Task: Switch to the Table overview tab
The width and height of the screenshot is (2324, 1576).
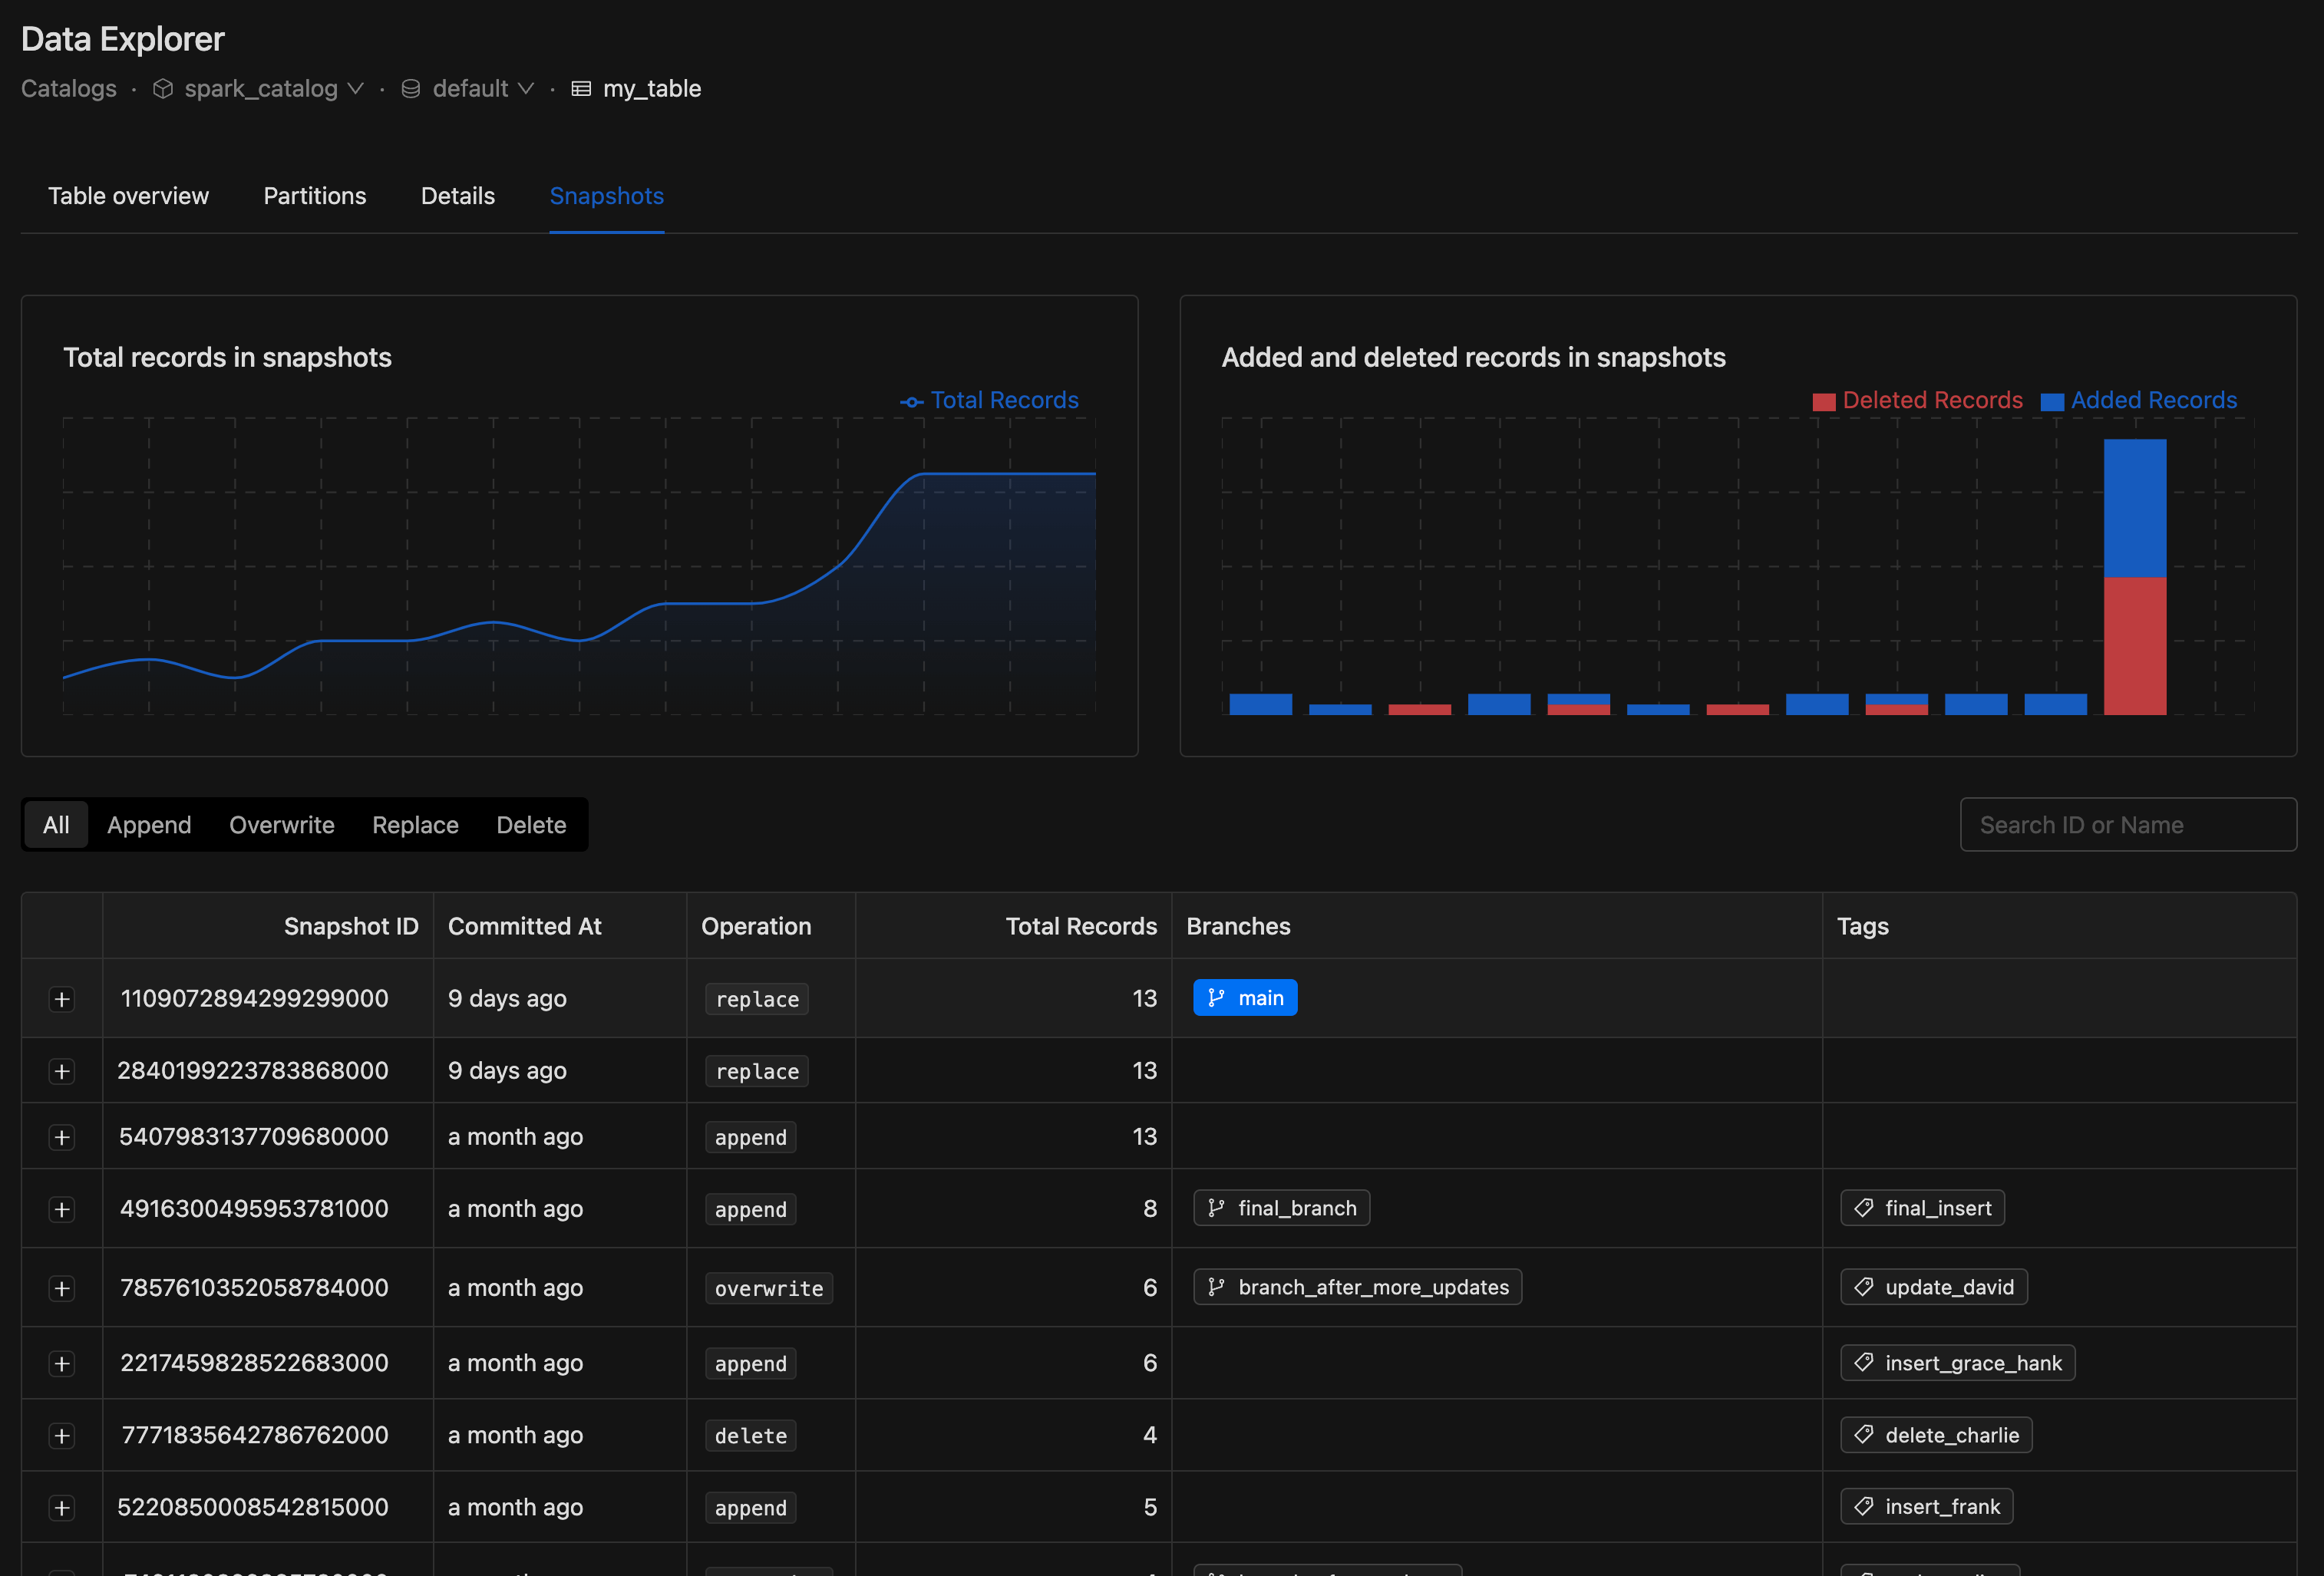Action: click(x=128, y=195)
